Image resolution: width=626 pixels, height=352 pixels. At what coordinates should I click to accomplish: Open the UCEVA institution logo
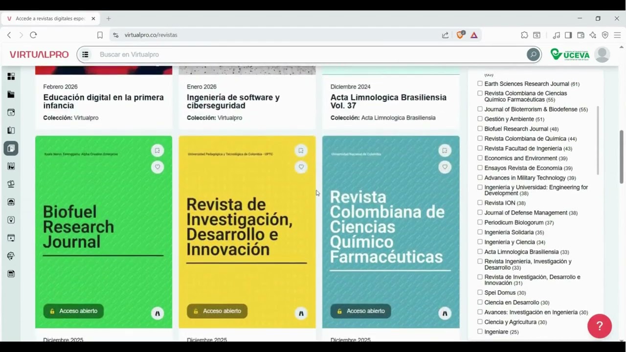[x=570, y=54]
